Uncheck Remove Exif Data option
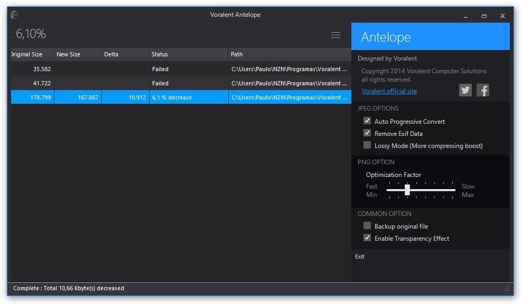 point(367,133)
